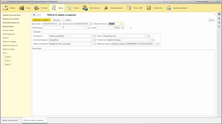Focus the Комментарий text area
222x124 pixels.
pyautogui.click(x=123, y=83)
